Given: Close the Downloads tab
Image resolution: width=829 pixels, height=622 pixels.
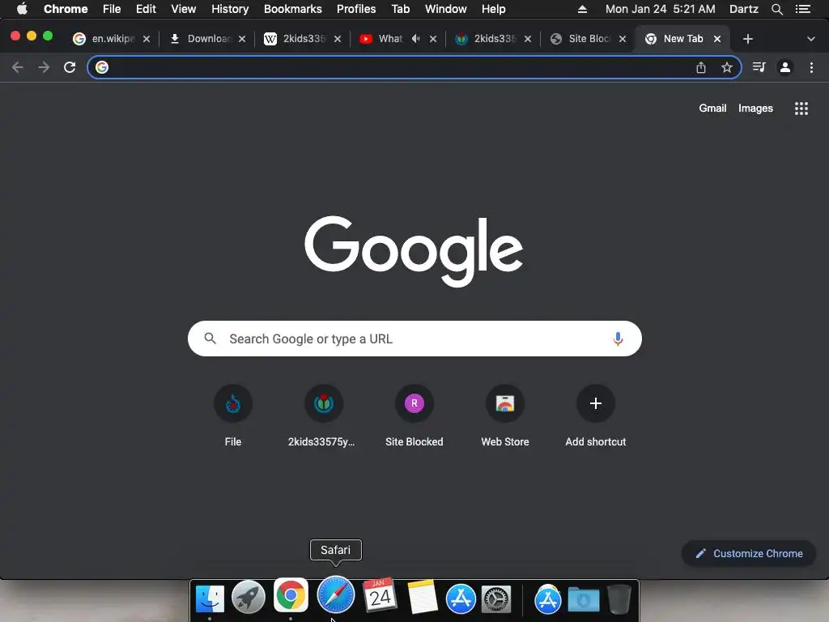Looking at the screenshot, I should 241,39.
